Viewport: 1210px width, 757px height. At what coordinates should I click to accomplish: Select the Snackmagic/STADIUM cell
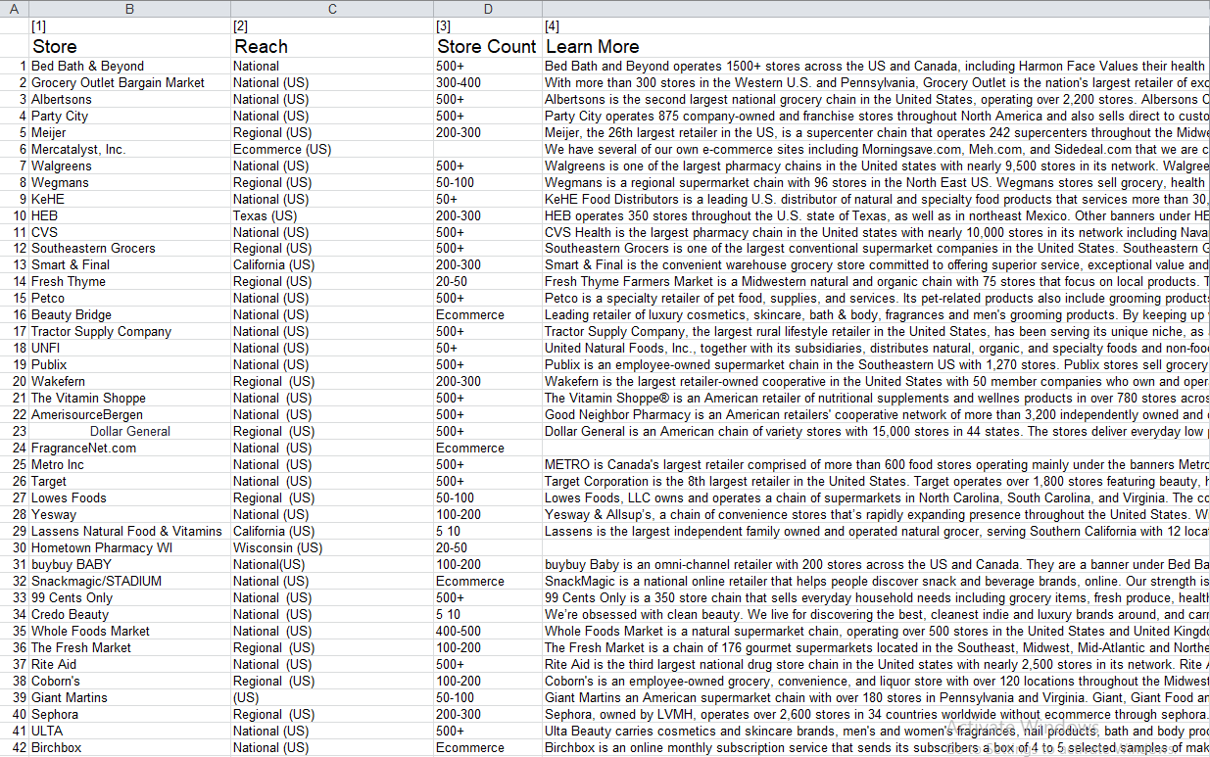pos(129,582)
